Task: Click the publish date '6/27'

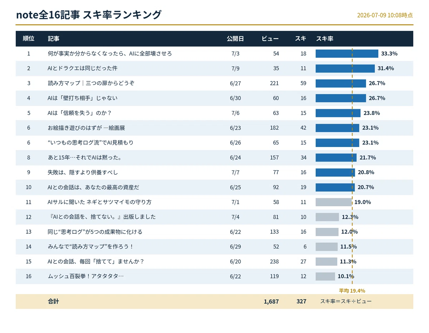Action: (x=235, y=83)
